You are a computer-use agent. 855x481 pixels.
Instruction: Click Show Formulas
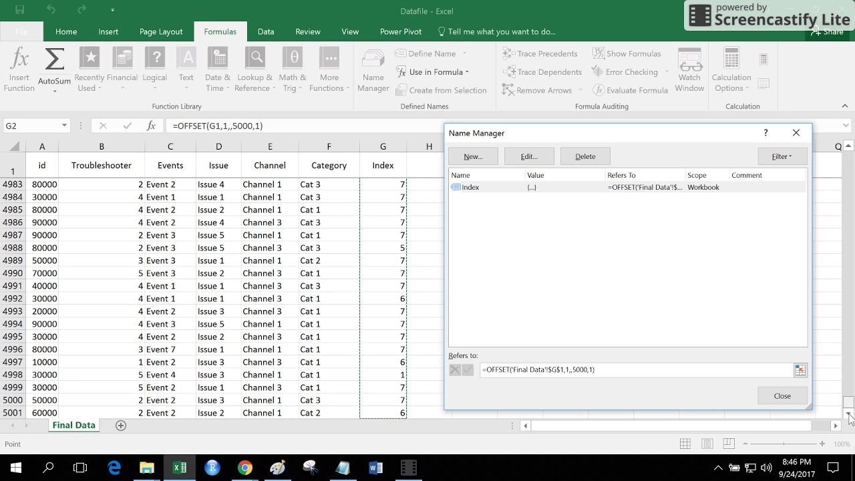tap(626, 53)
